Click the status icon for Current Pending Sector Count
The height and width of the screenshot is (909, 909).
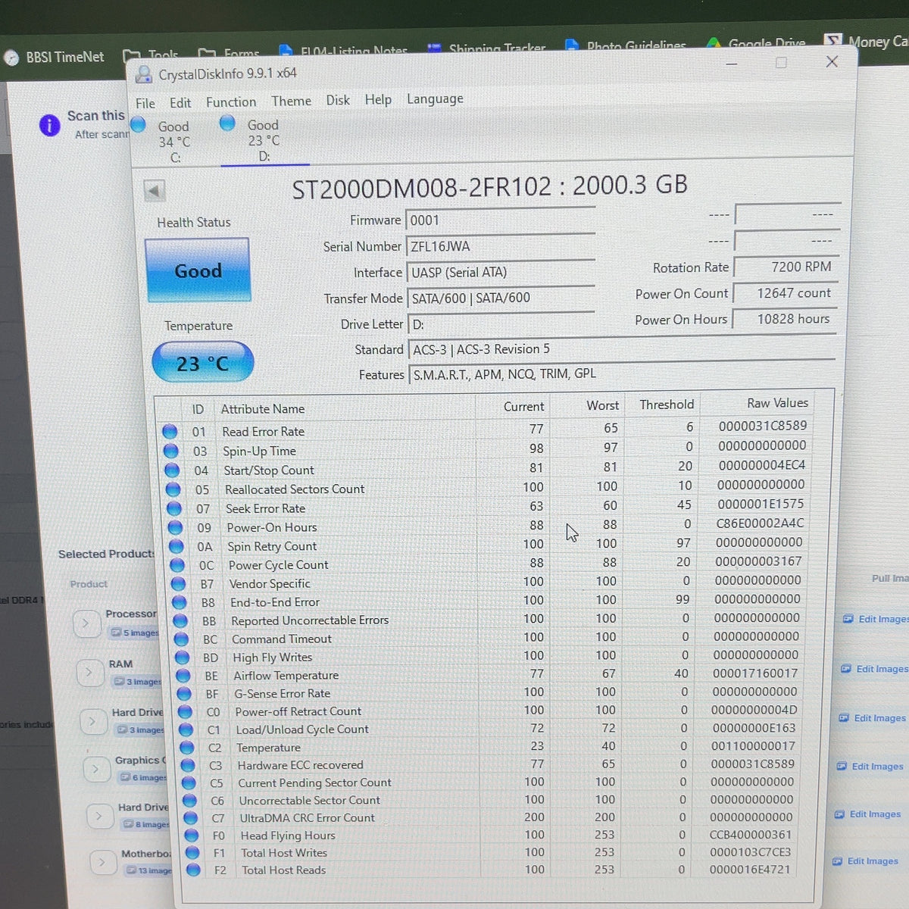188,782
